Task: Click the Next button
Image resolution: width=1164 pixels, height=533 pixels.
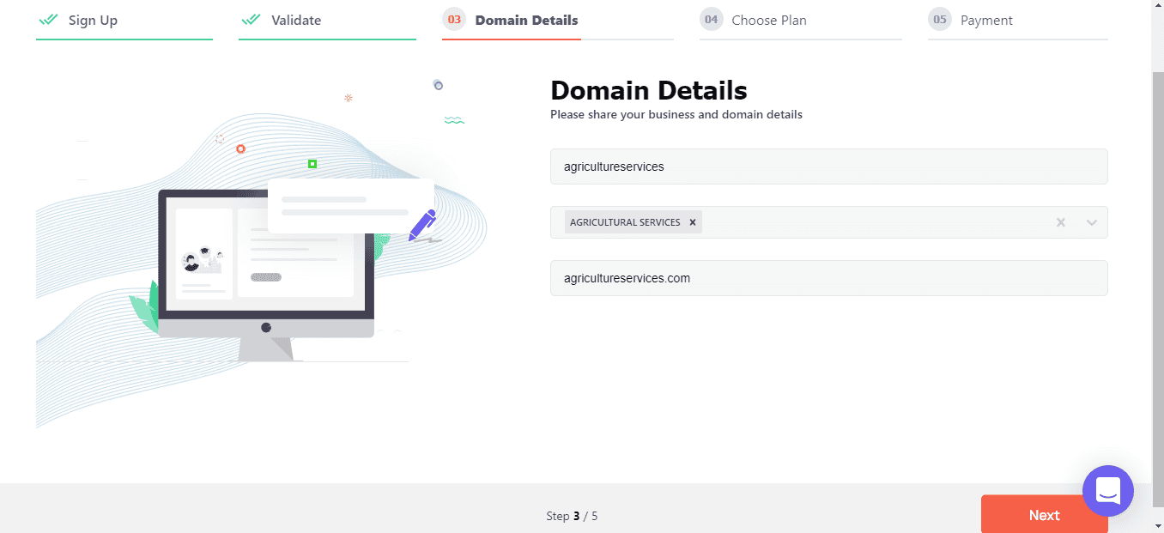Action: [1045, 514]
